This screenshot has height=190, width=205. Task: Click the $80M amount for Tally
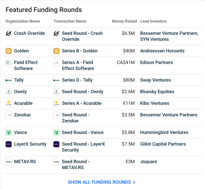[129, 80]
